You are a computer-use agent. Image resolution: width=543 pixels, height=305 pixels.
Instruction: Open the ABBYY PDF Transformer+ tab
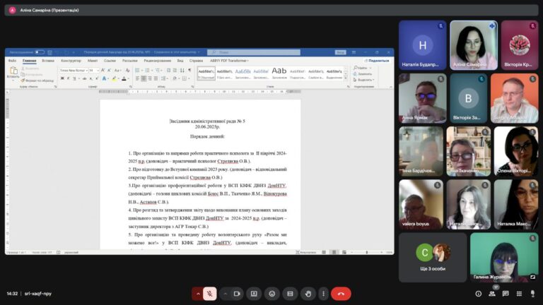(229, 61)
